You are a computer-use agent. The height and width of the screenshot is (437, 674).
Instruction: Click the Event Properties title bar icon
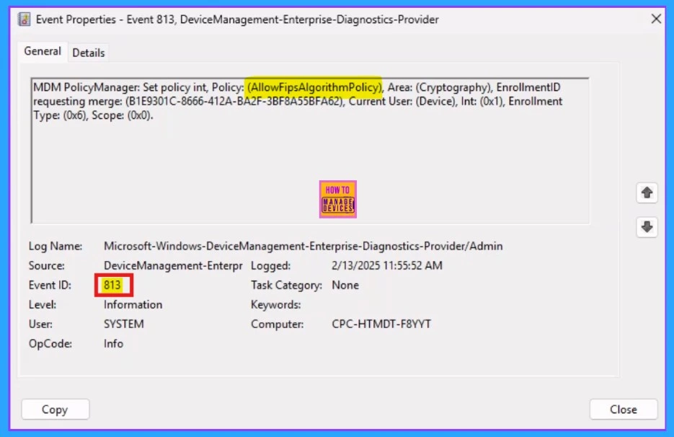click(25, 19)
